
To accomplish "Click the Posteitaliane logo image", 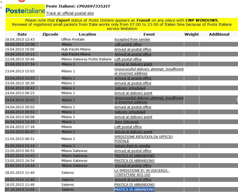I will click(x=25, y=11).
